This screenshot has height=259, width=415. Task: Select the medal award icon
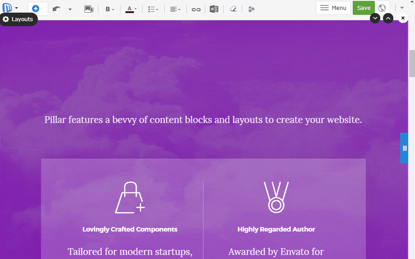[x=276, y=197]
